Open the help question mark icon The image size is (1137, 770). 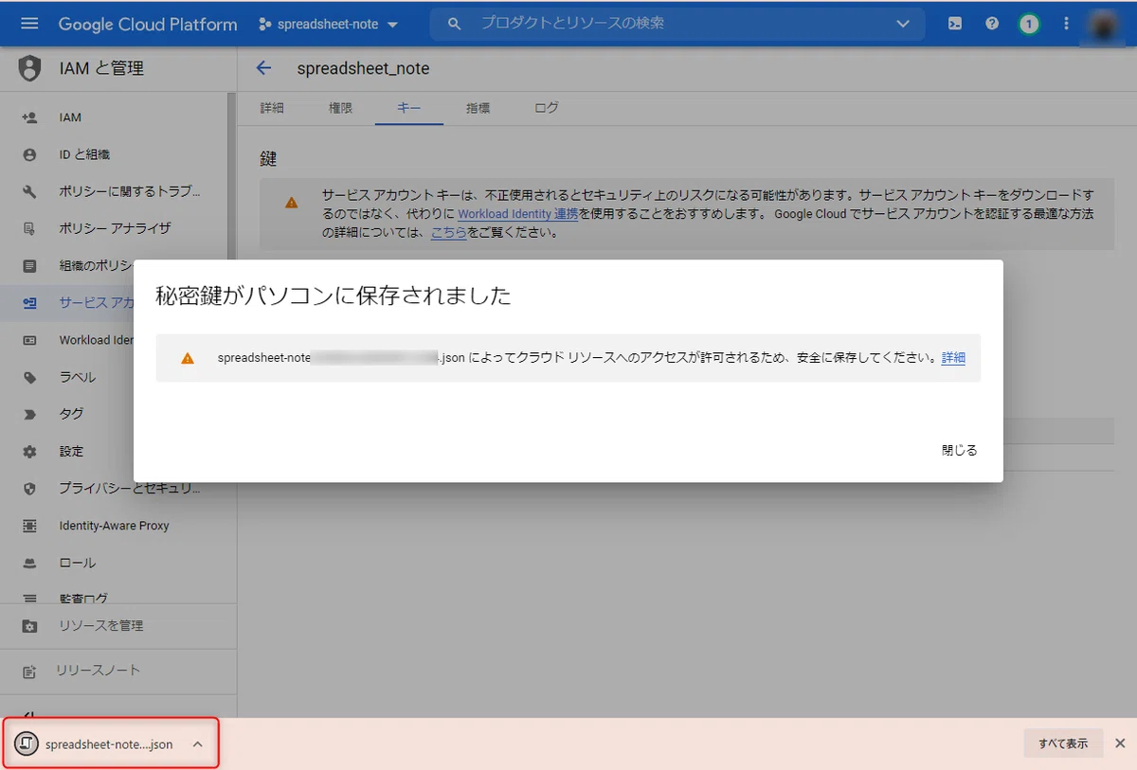992,24
